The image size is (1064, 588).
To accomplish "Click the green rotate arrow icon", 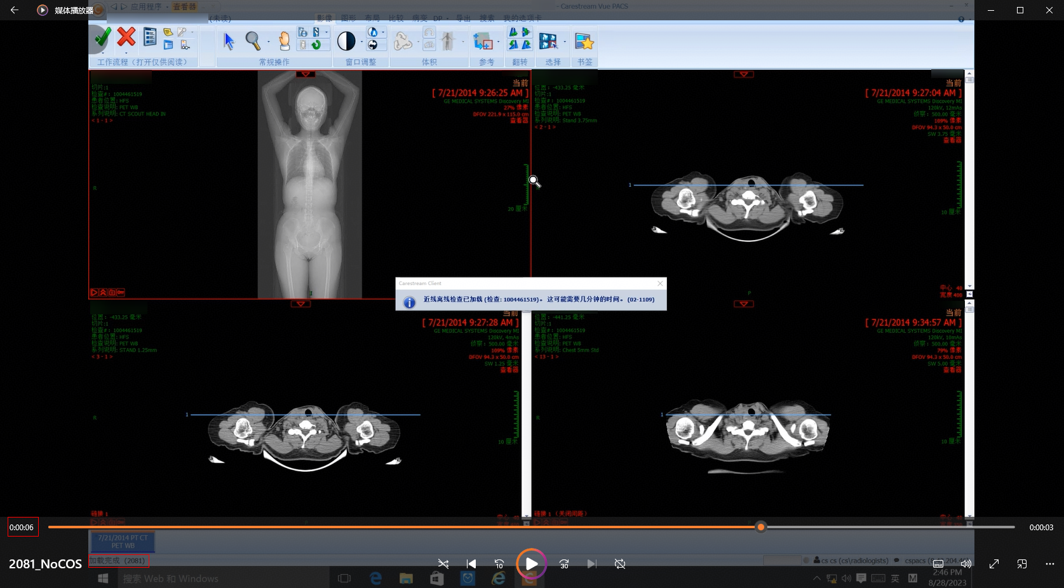I will 316,45.
